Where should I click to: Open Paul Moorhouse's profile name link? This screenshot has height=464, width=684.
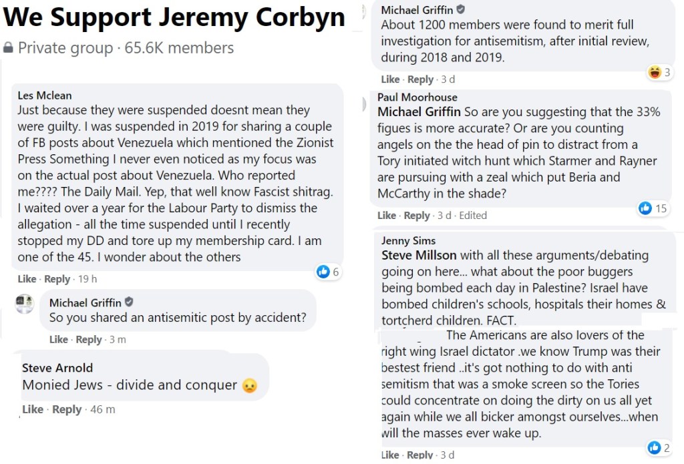[417, 97]
